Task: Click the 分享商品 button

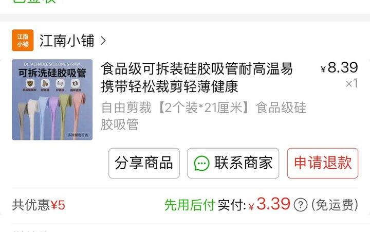Action: pos(144,163)
